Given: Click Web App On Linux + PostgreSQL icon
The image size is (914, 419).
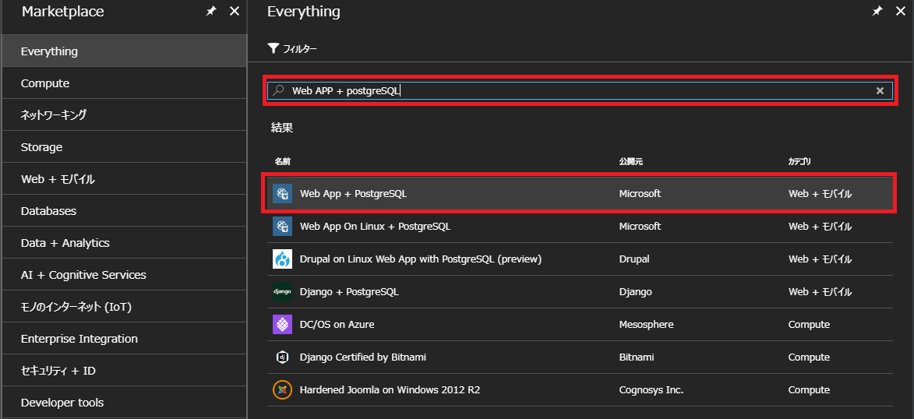Looking at the screenshot, I should (282, 226).
